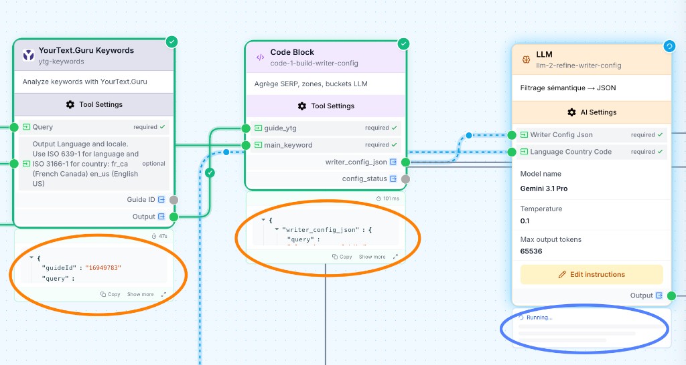Click the main_keyword input port icon
686x365 pixels.
(258, 145)
